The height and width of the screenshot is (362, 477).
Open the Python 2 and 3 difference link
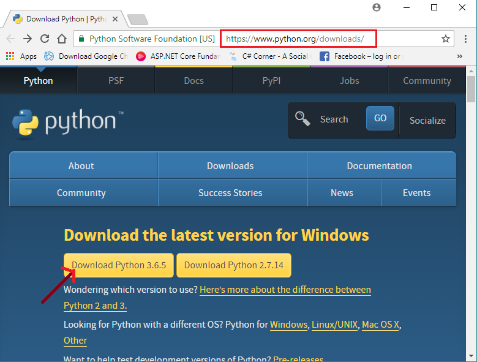pyautogui.click(x=285, y=290)
